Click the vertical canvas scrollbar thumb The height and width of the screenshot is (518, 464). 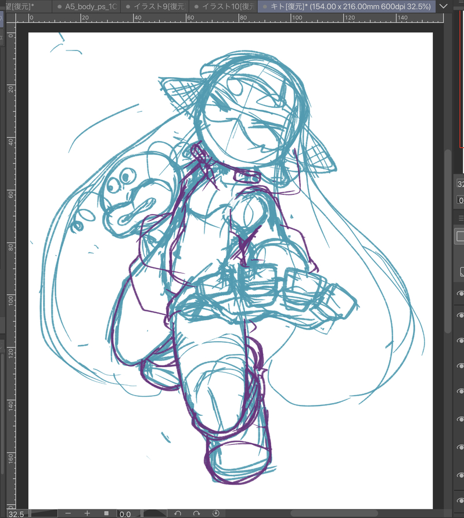click(448, 241)
